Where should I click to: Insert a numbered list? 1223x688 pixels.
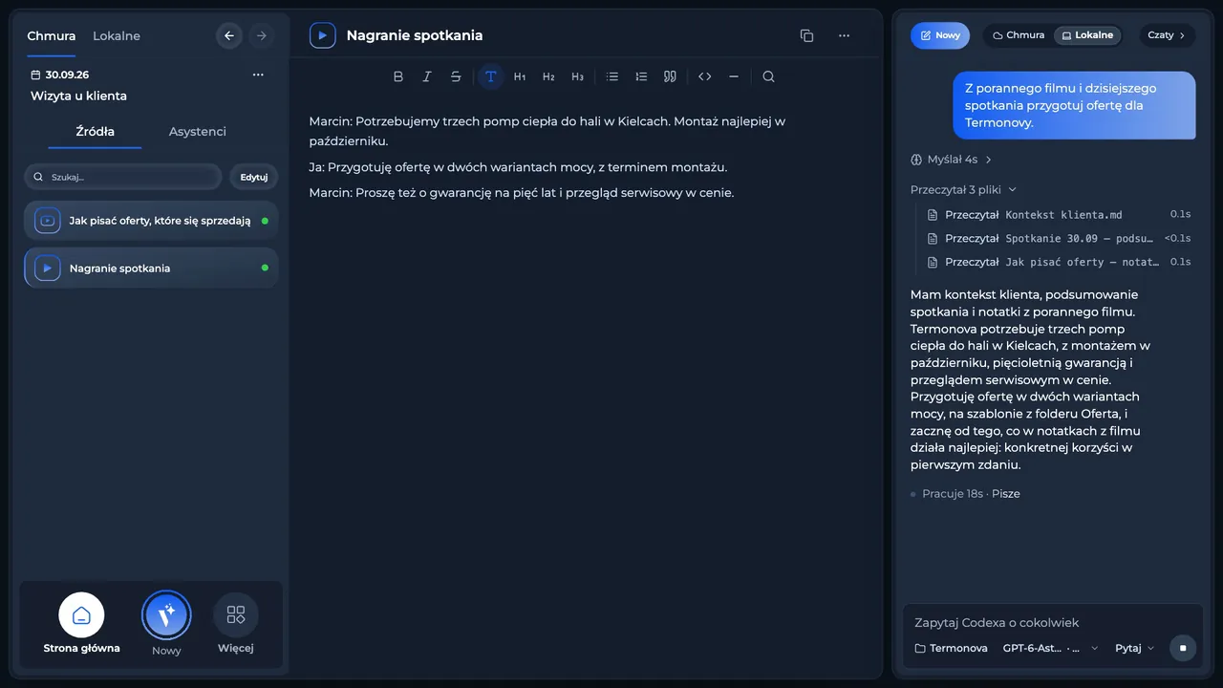[641, 76]
